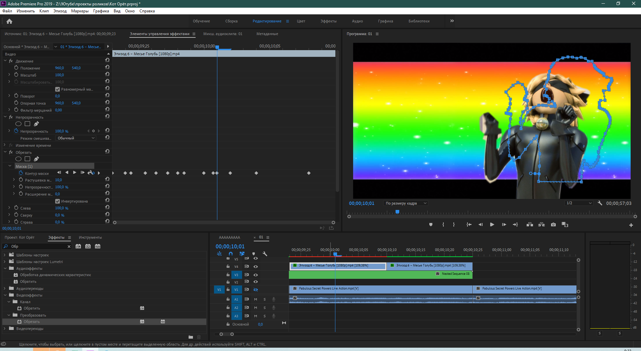Open timeline display settings wrench

pos(265,254)
